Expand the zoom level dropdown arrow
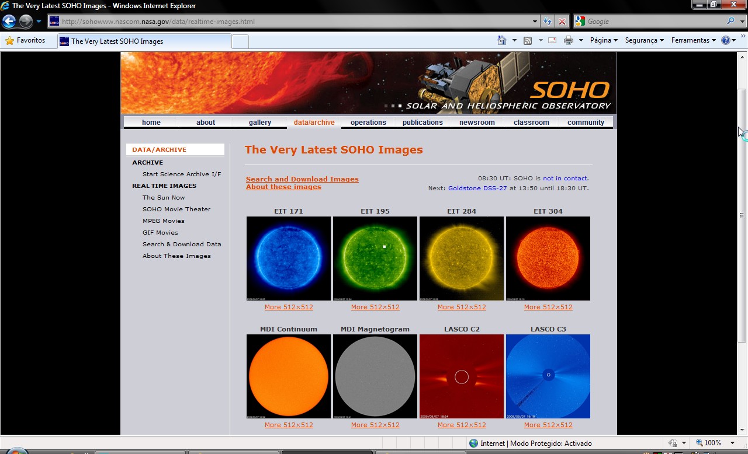 pyautogui.click(x=733, y=443)
